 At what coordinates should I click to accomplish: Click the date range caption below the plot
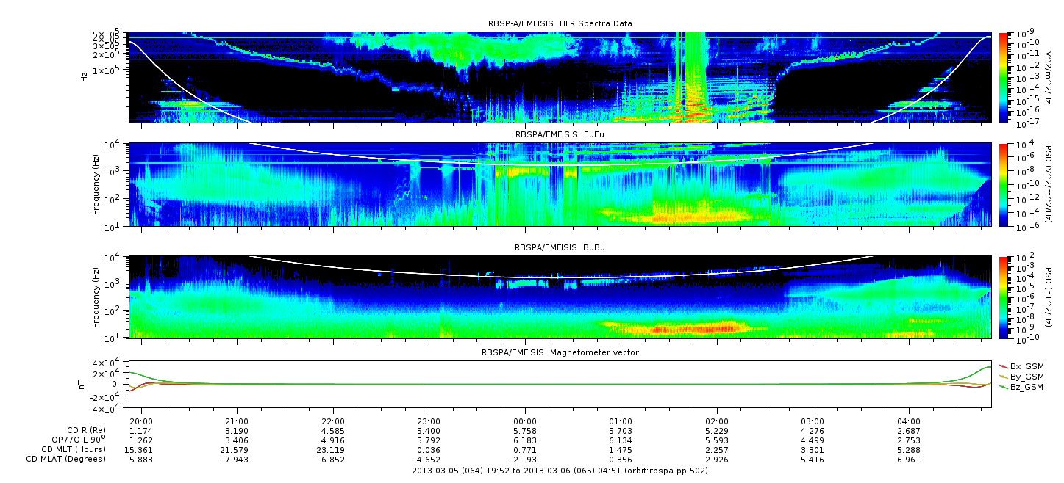tap(560, 471)
